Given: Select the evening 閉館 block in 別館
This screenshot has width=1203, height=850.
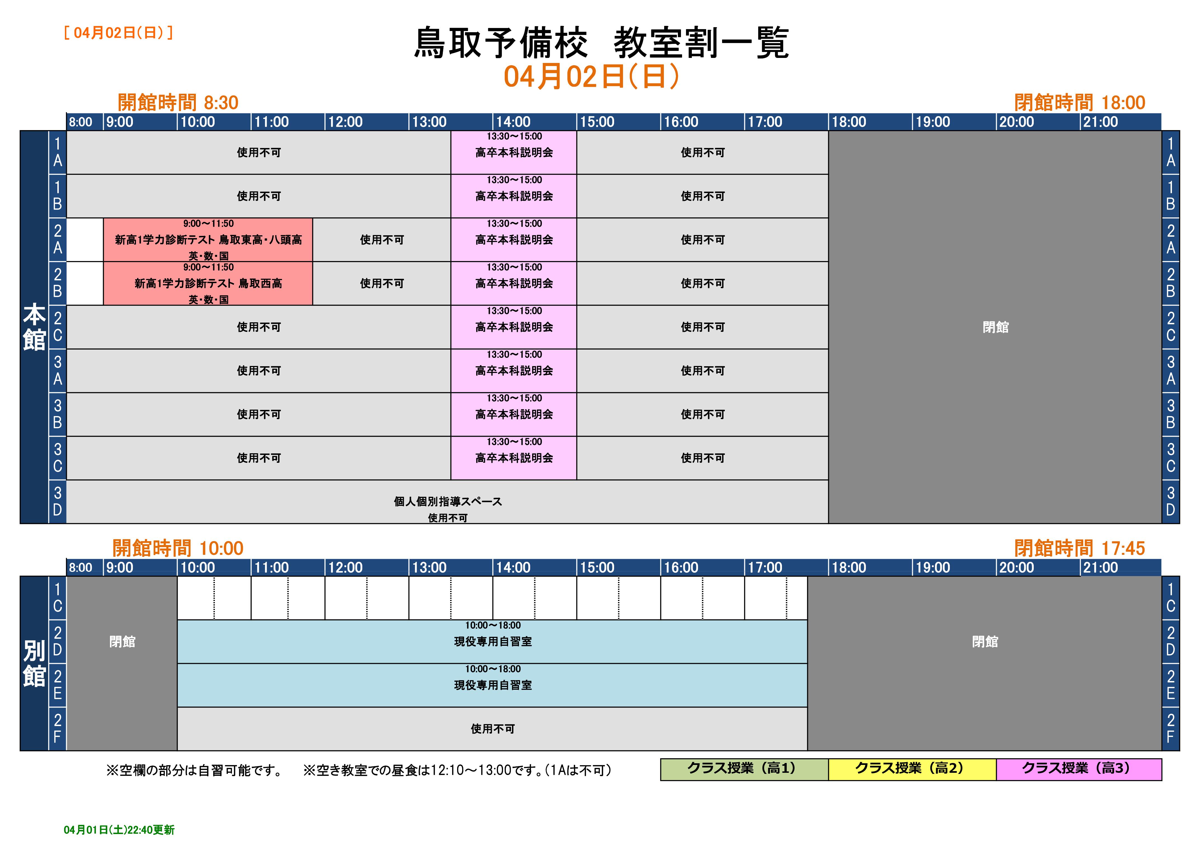Looking at the screenshot, I should (985, 663).
